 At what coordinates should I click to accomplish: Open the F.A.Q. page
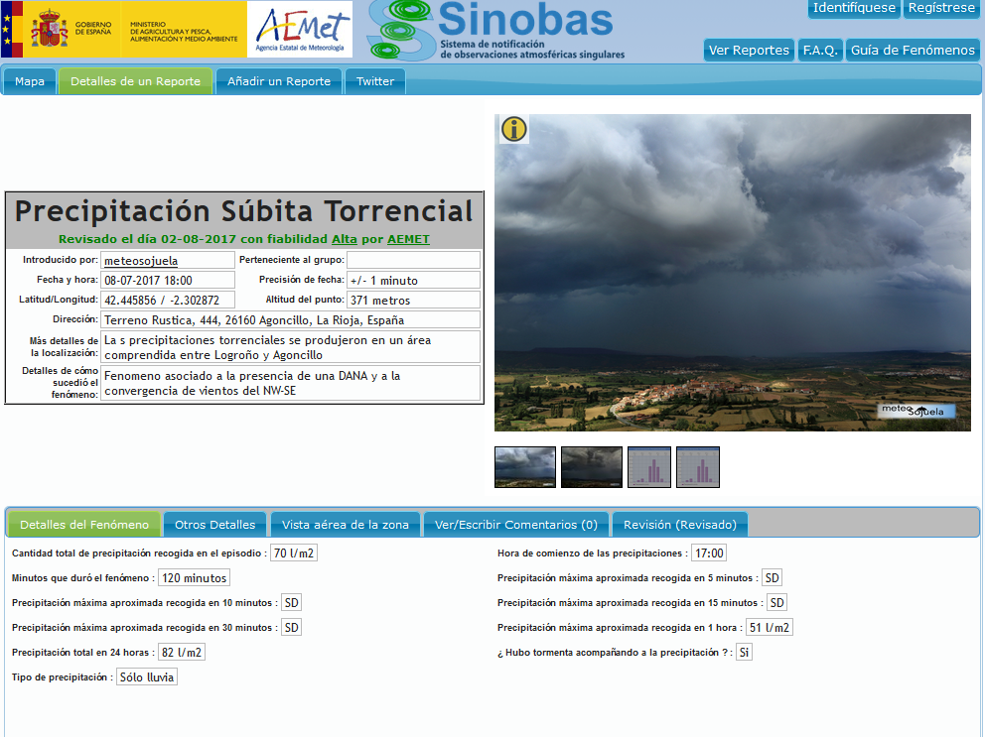[820, 51]
